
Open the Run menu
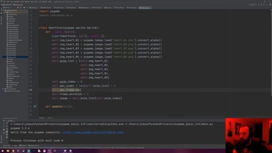click(x=32, y=2)
